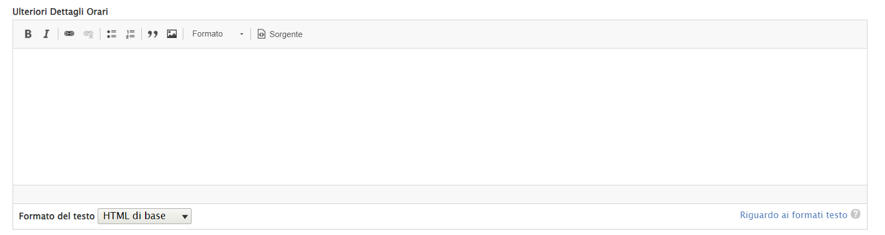This screenshot has width=885, height=235.
Task: Click the editor's bottom status bar
Action: coord(439,194)
